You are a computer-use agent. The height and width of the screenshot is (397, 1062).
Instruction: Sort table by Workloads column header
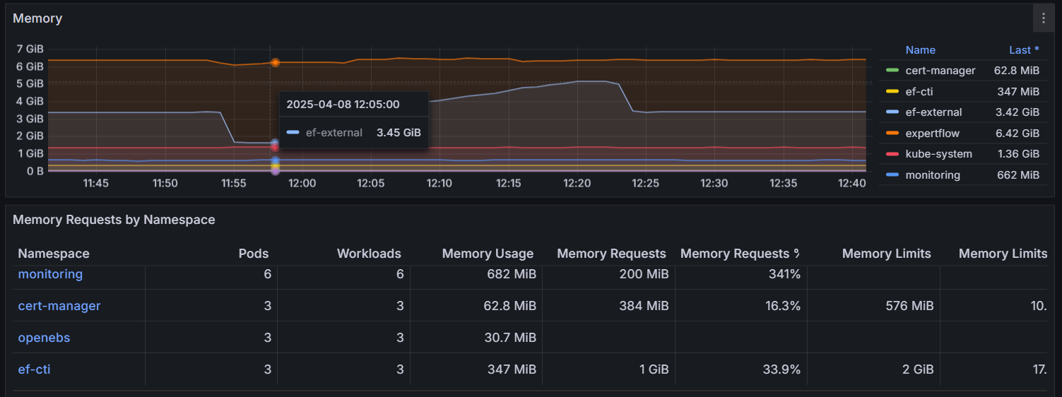pyautogui.click(x=369, y=254)
